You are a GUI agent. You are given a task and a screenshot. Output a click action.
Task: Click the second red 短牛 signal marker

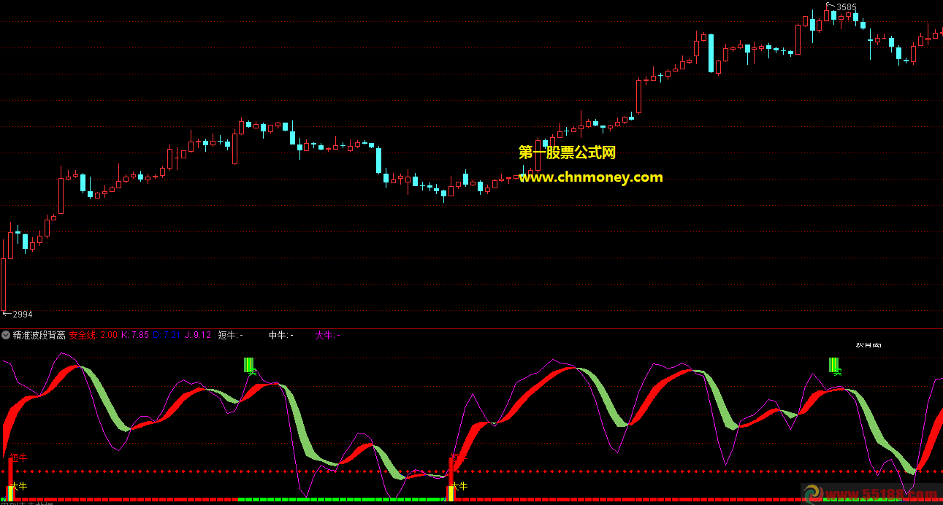[x=459, y=458]
